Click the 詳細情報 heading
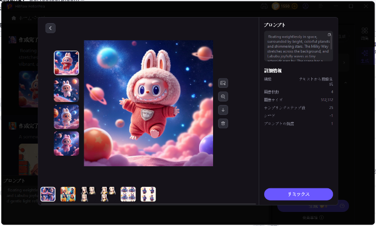 pyautogui.click(x=273, y=71)
